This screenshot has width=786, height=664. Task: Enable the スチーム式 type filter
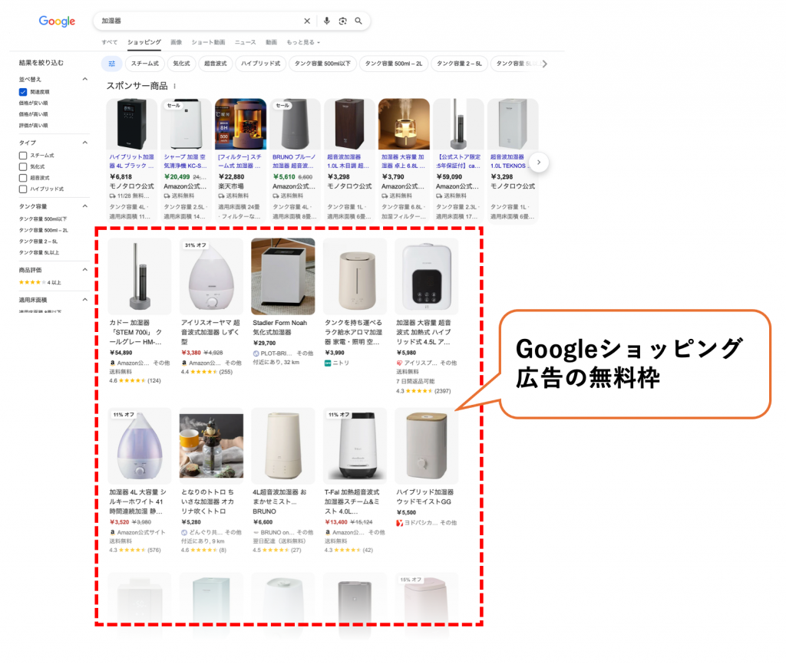point(23,155)
